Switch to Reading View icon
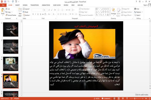The image size is (151, 100). click(123, 98)
